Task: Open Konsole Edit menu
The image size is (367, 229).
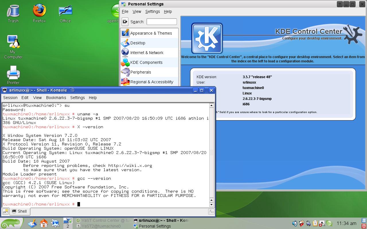Action: coord(25,98)
